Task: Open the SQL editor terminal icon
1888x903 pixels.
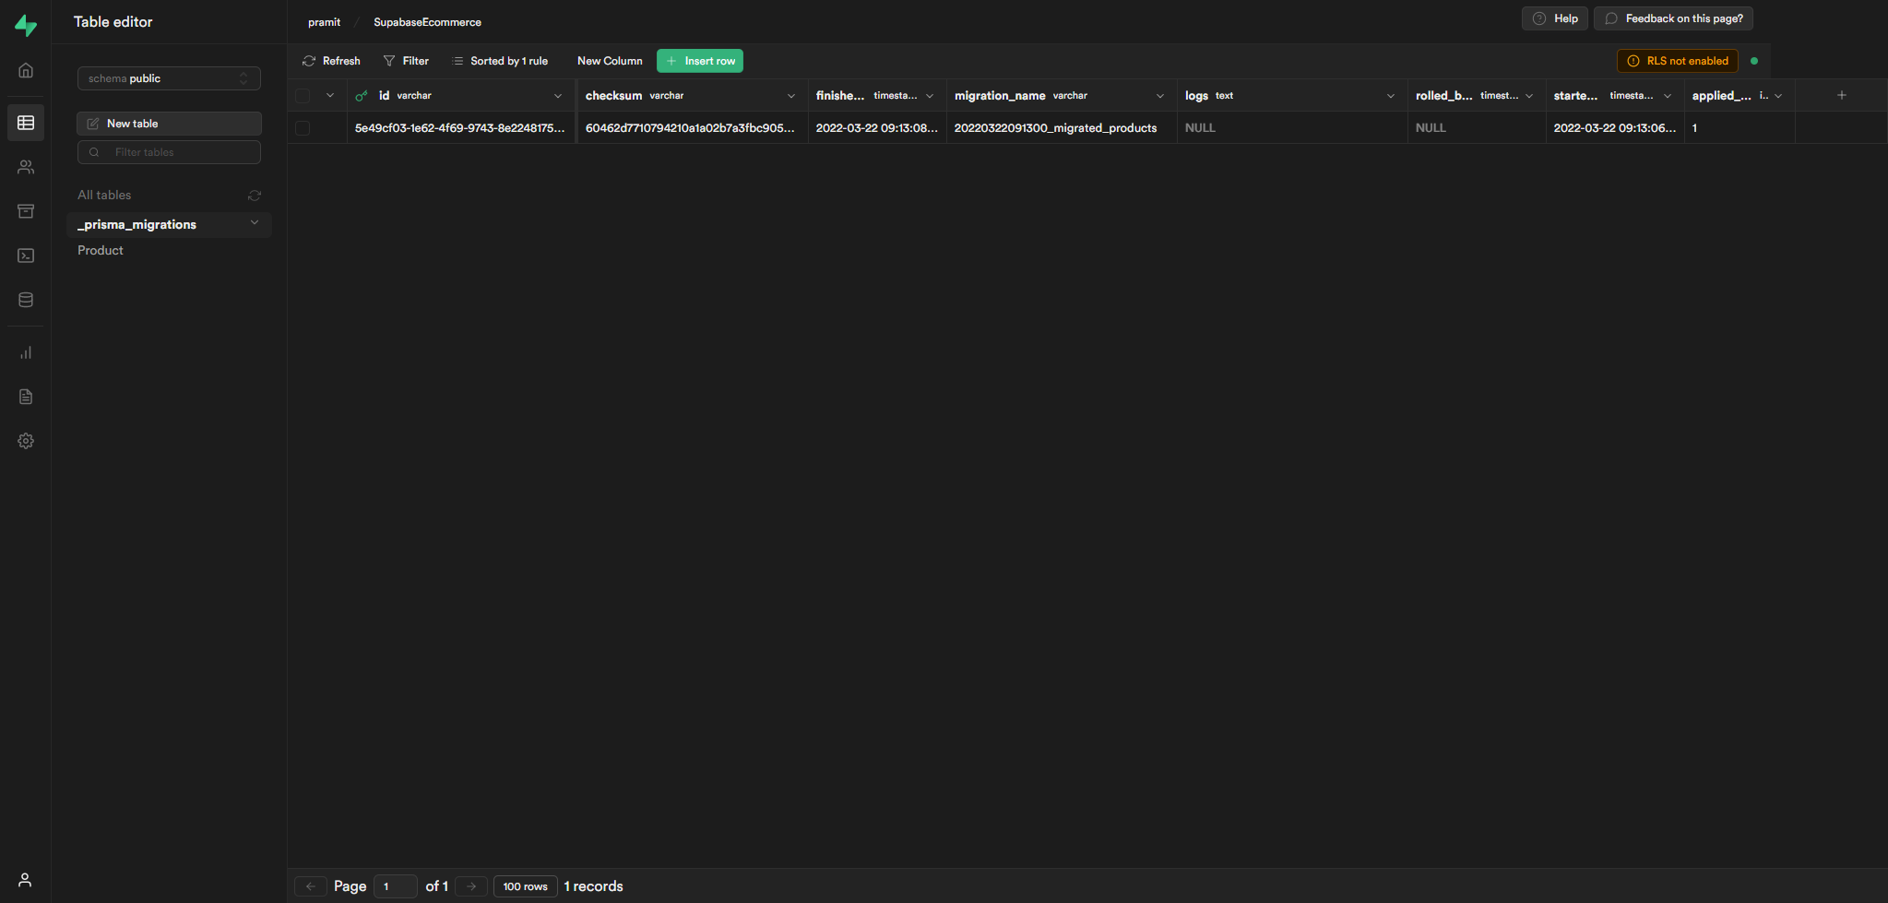Action: (26, 255)
